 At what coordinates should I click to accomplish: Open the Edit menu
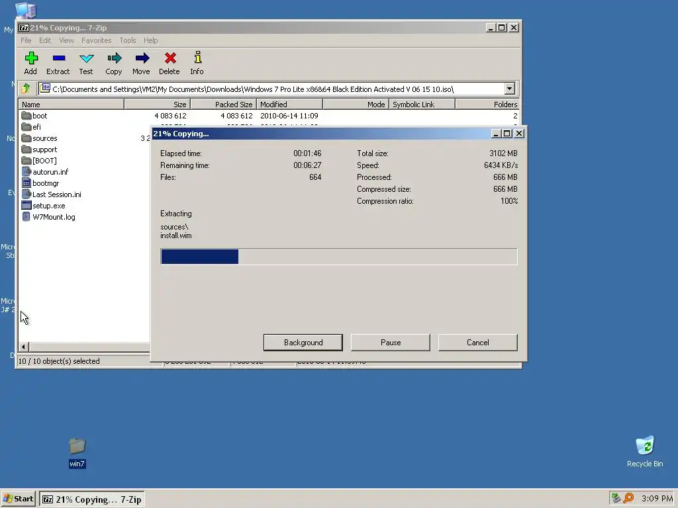pyautogui.click(x=45, y=40)
